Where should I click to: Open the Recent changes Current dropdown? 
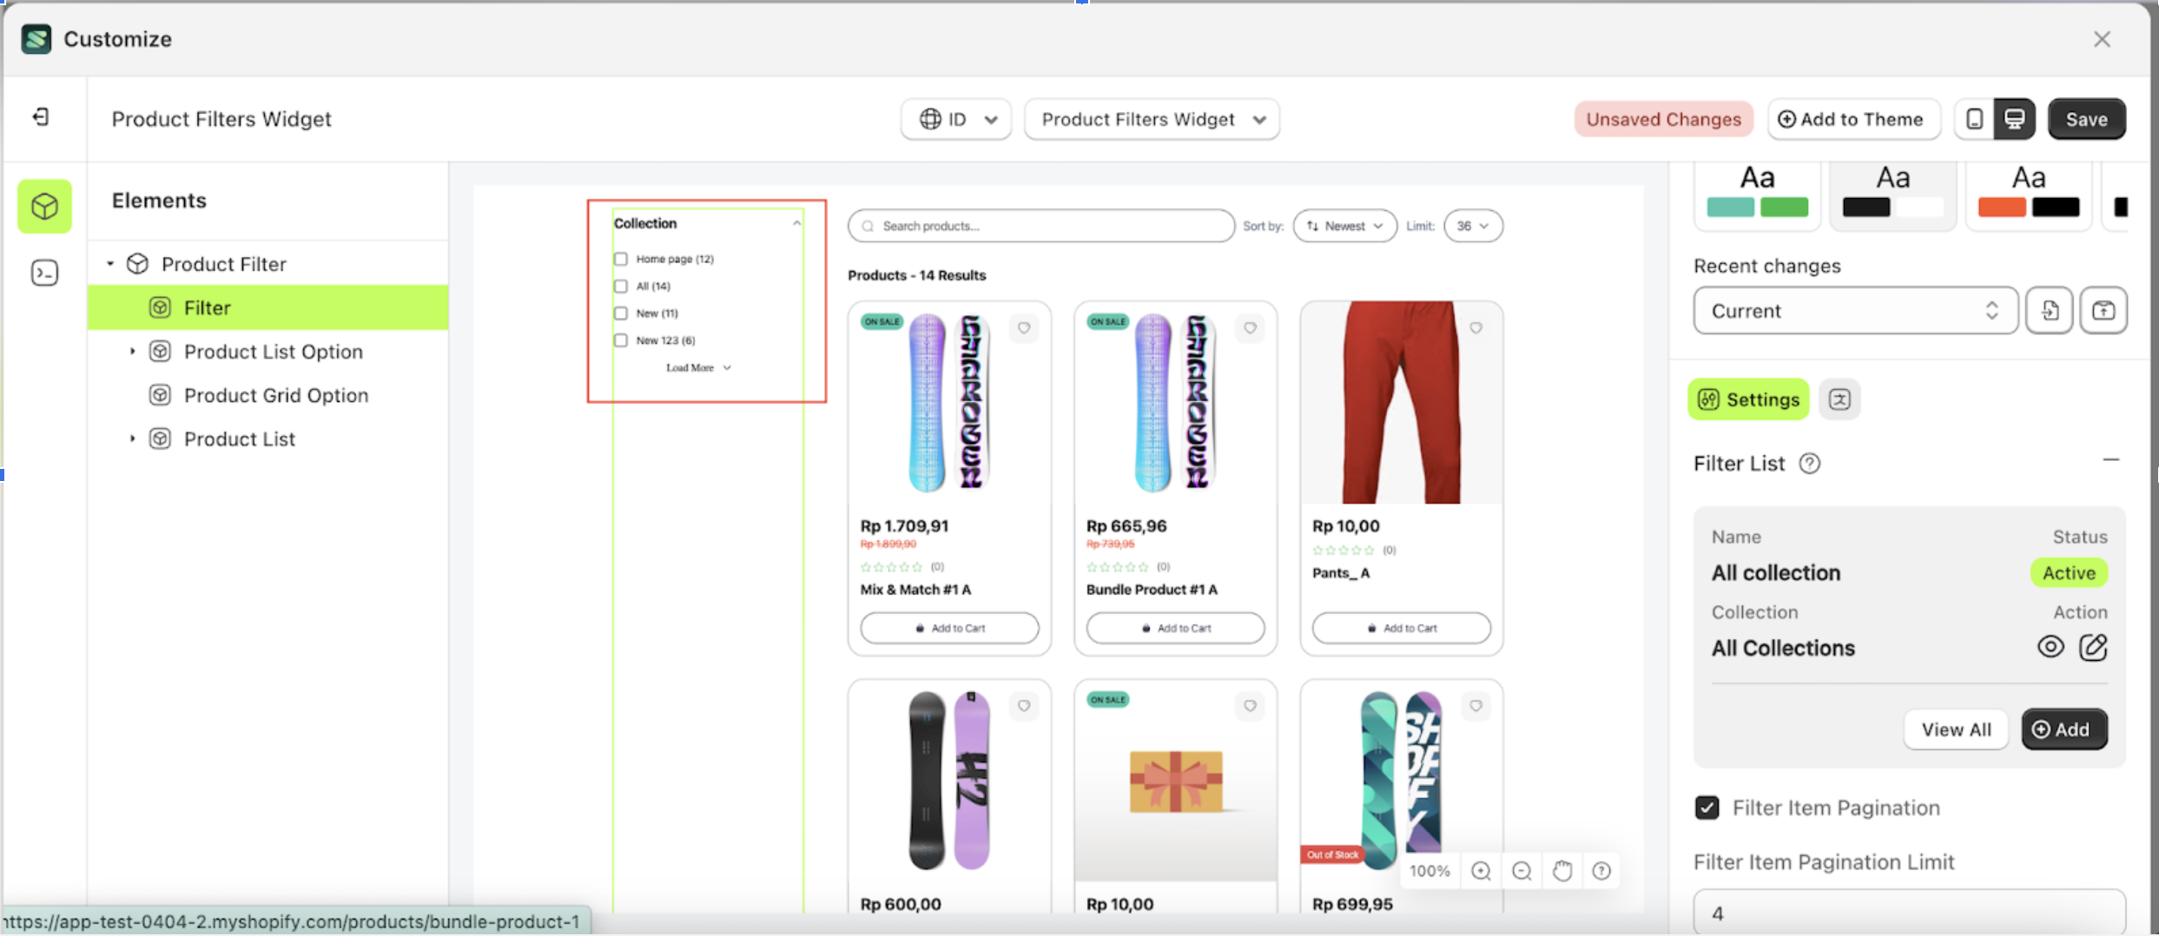pyautogui.click(x=1854, y=311)
